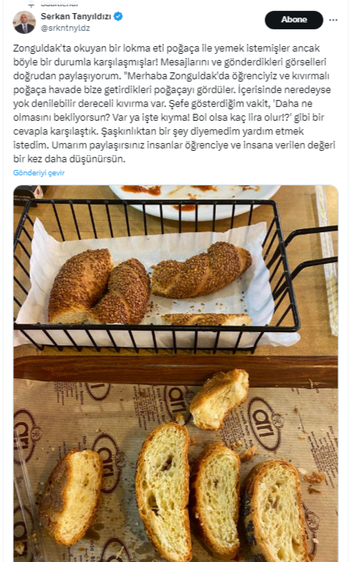Click the tweet text about Zonguldak students

pyautogui.click(x=174, y=103)
